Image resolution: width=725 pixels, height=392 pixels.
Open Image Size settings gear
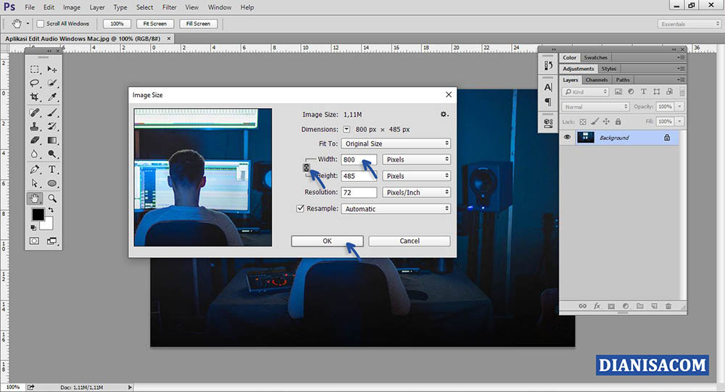[444, 114]
